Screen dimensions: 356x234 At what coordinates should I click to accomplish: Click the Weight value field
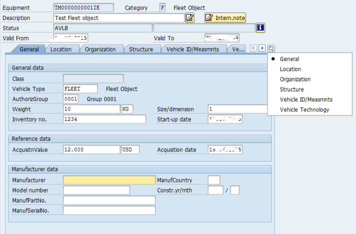coord(91,109)
